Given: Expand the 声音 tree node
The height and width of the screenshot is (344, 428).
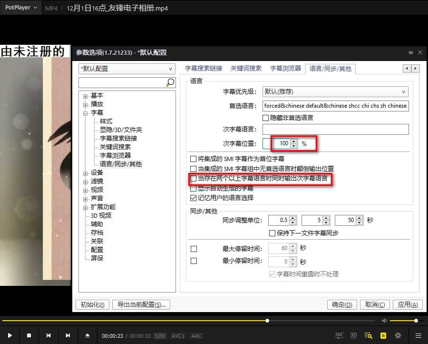Looking at the screenshot, I should (86, 199).
